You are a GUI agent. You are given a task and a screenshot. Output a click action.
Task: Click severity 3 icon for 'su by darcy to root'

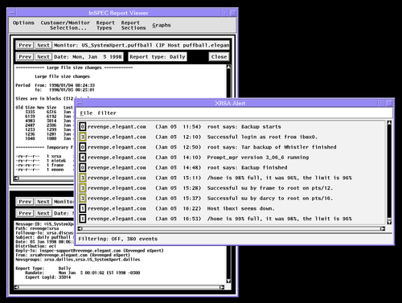[x=83, y=199]
